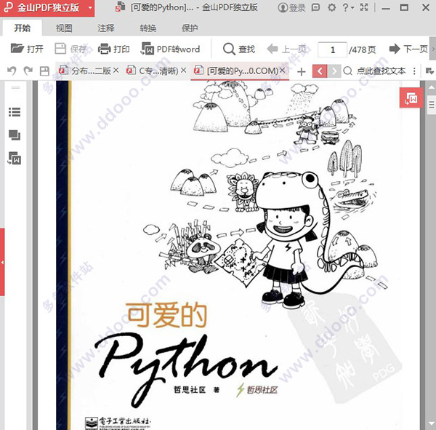This screenshot has width=436, height=430.
Task: Click the undo arrow icon
Action: tap(12, 71)
